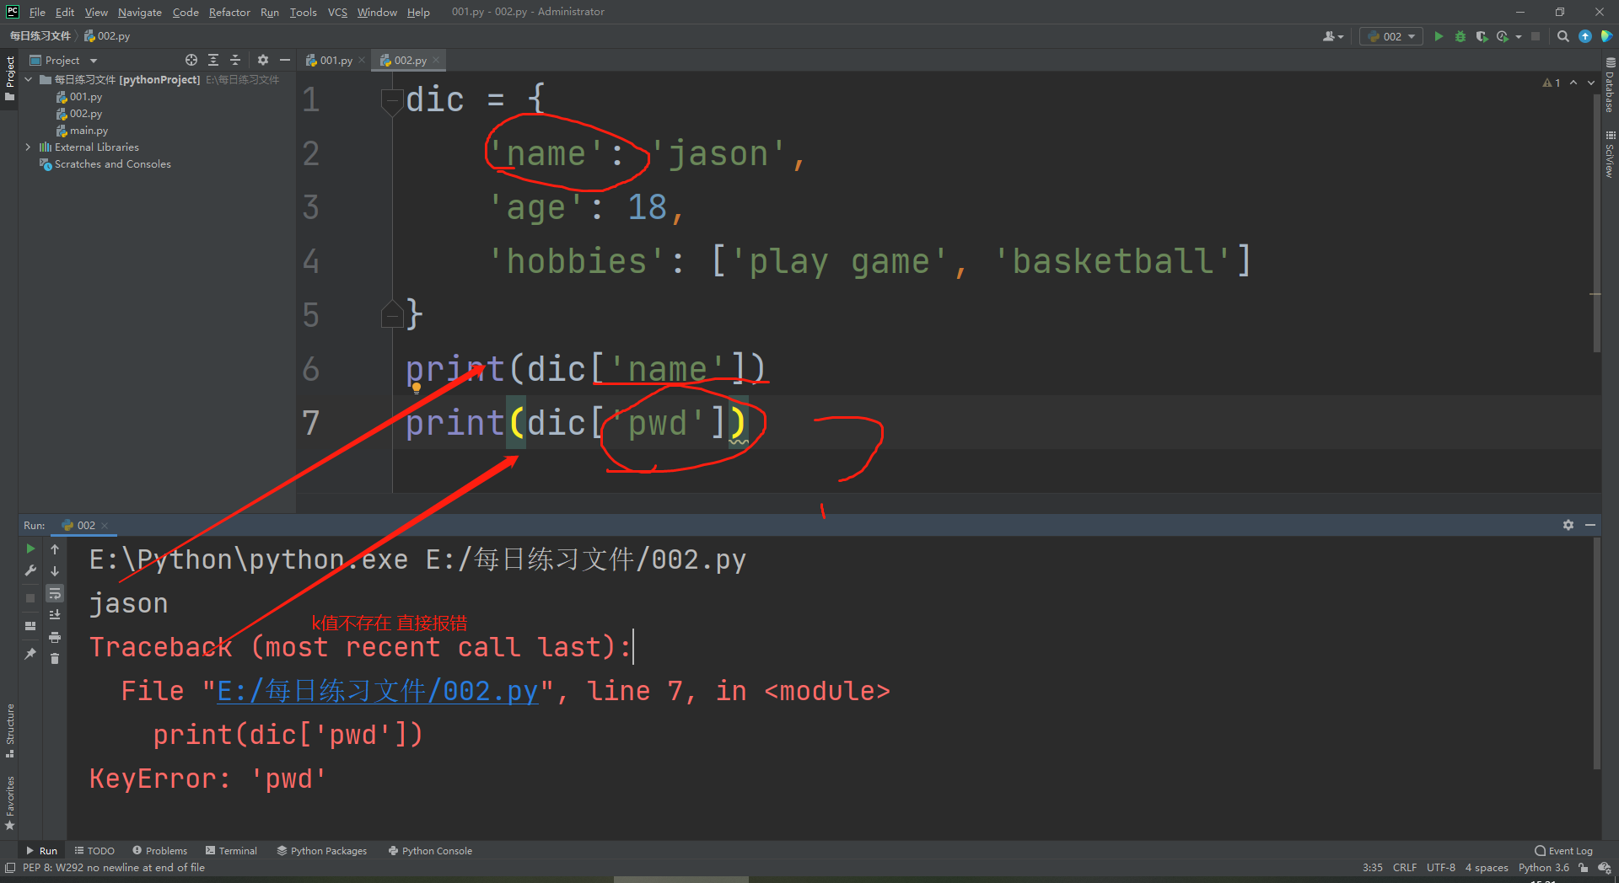Toggle the SciView side panel
Viewport: 1619px width, 883px height.
1610,154
